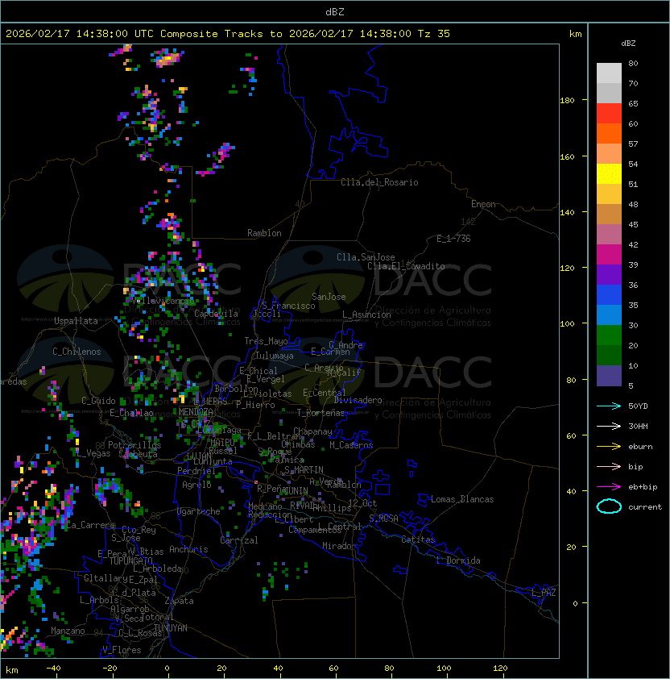
Task: Click the 'Clla.SanJose' map label
Action: click(366, 257)
